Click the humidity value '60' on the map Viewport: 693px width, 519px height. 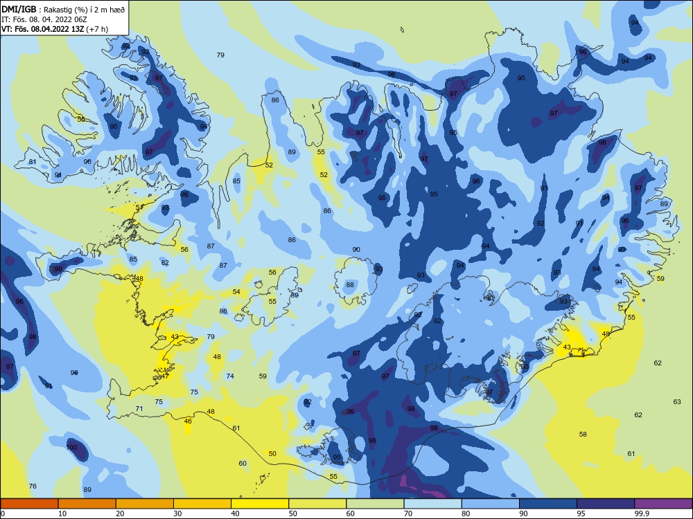[x=243, y=464]
